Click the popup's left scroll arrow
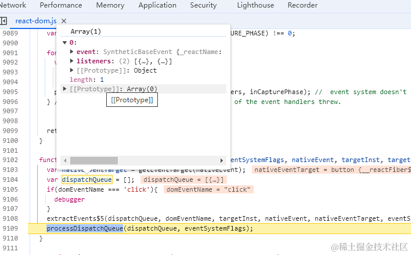Viewport: 411px width, 255px height. point(65,160)
